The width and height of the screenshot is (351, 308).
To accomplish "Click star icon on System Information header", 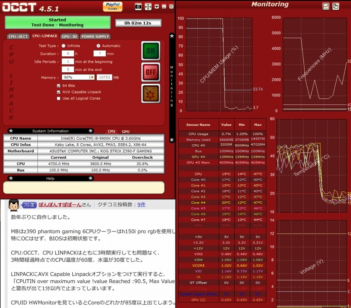I will pos(11,131).
